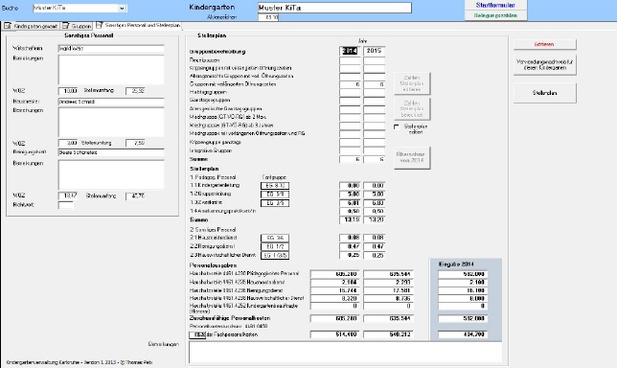Click the Bemerkungen box under Wirtschafterin
Image resolution: width=617 pixels, height=368 pixels.
(111, 70)
